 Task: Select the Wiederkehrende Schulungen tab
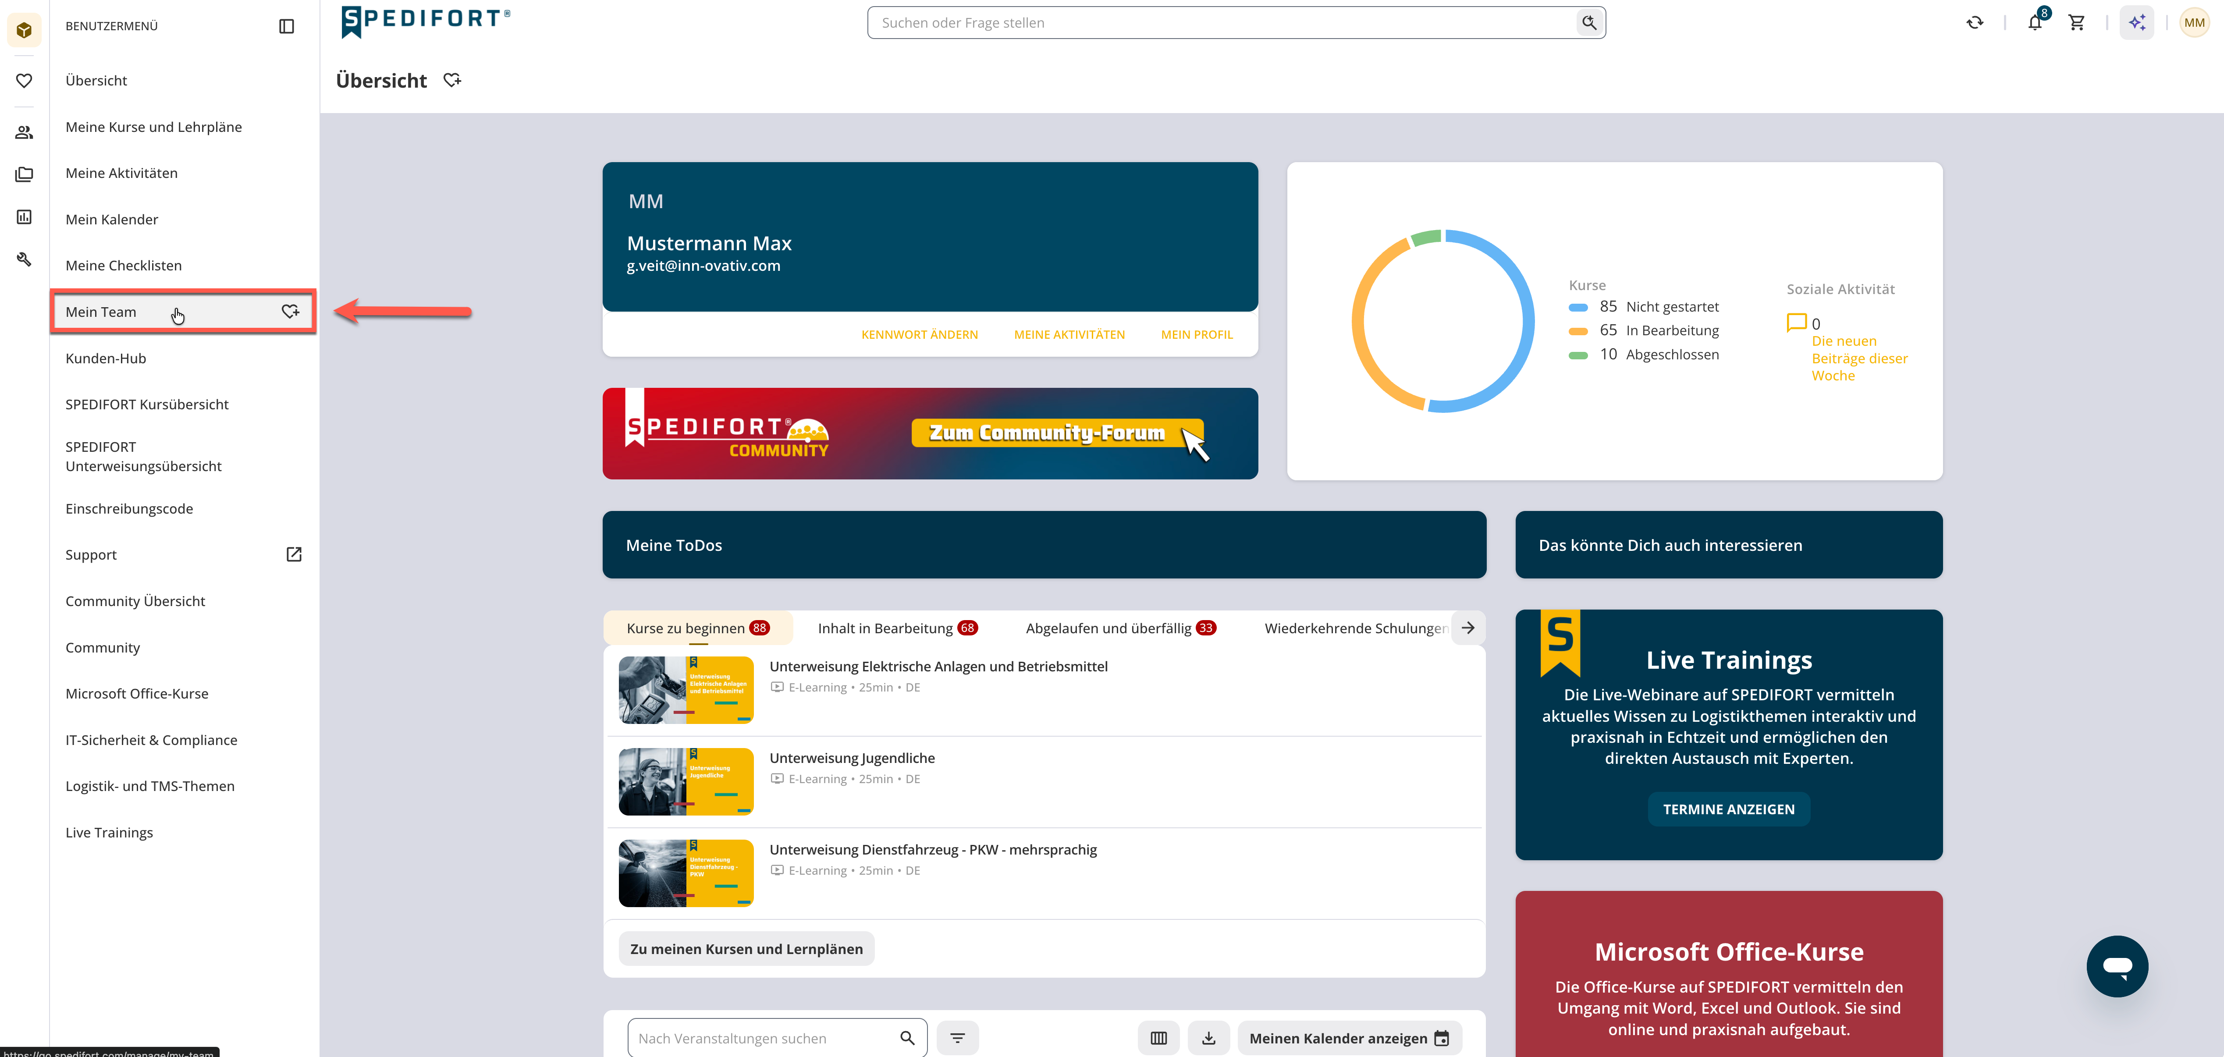tap(1355, 628)
